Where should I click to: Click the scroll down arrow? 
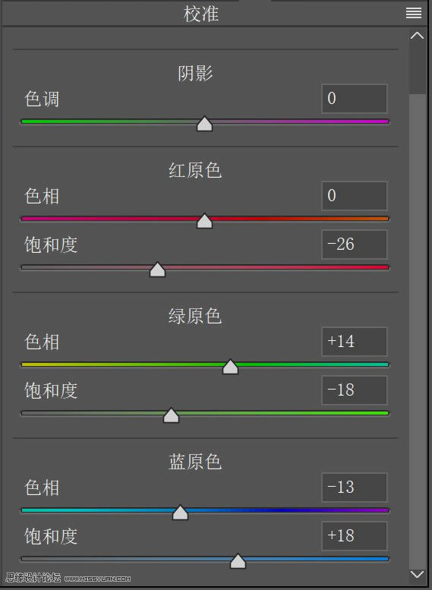pyautogui.click(x=417, y=575)
